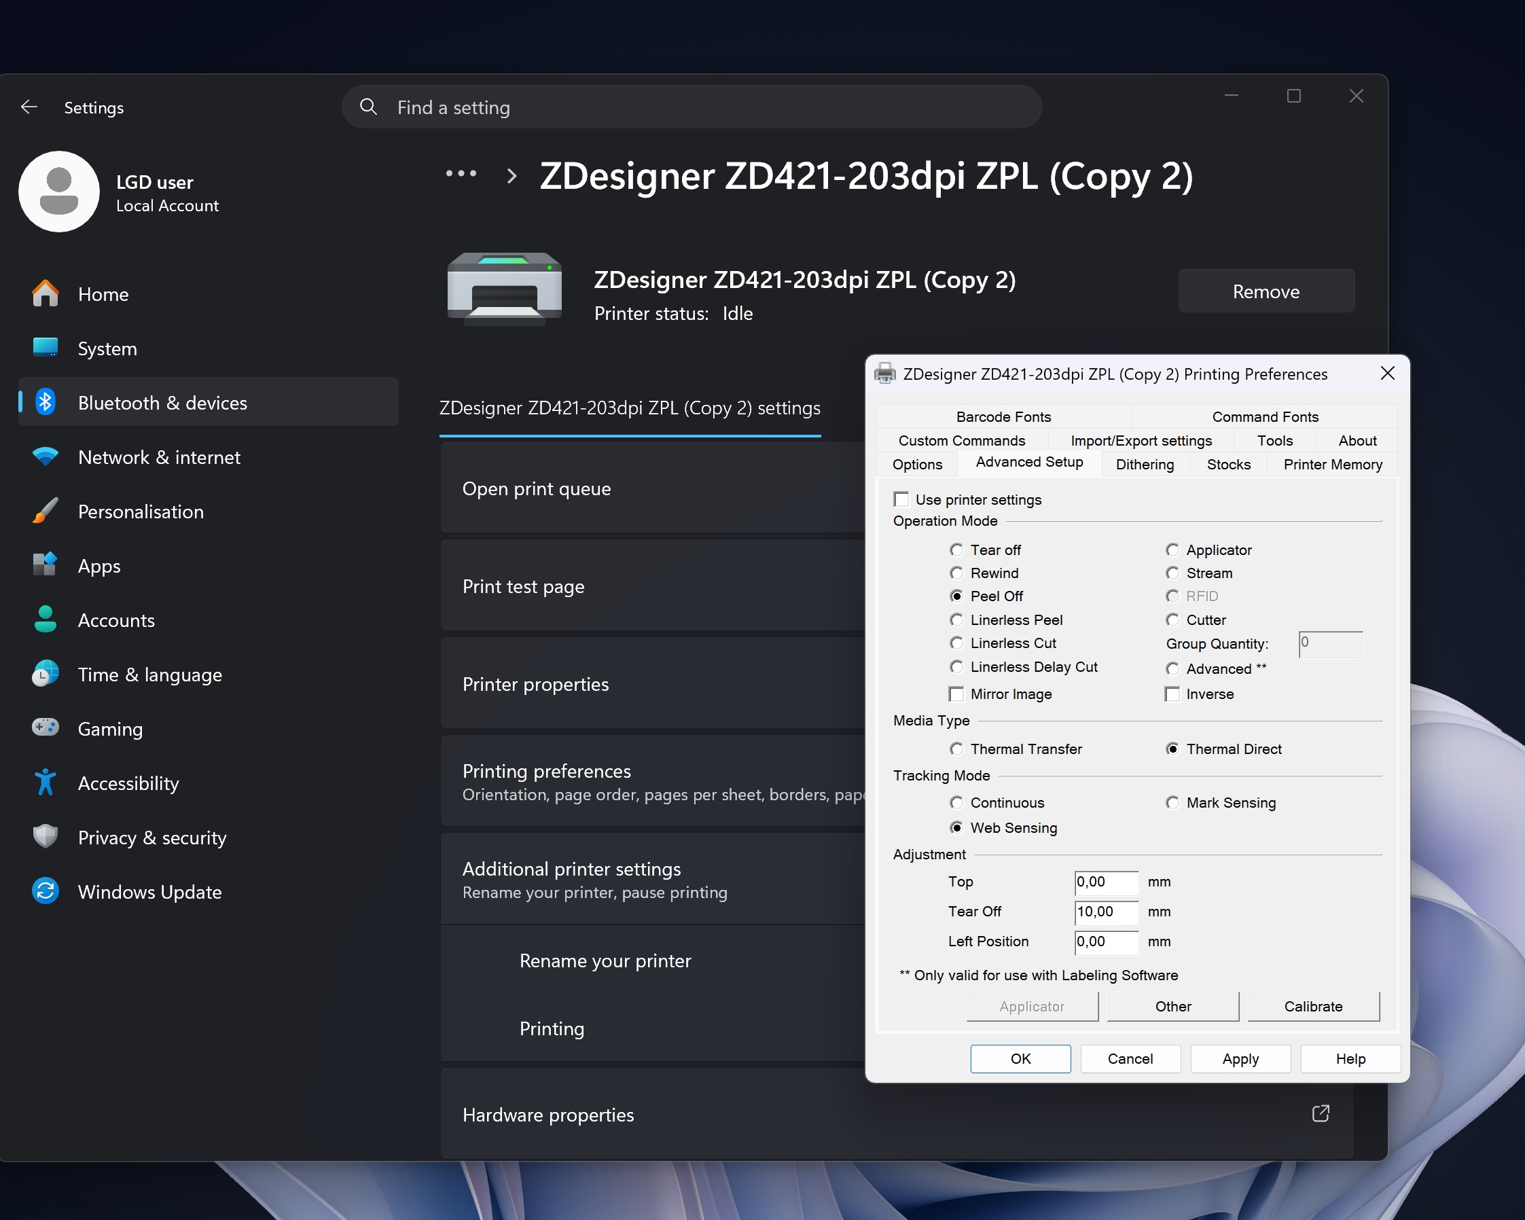Click the Remove printer button

1266,291
